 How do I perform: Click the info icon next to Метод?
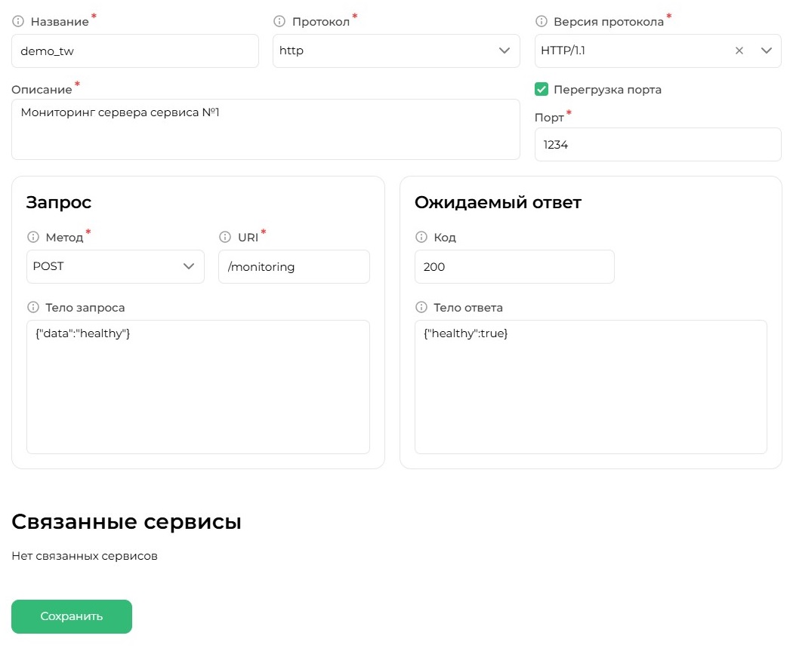[x=33, y=237]
